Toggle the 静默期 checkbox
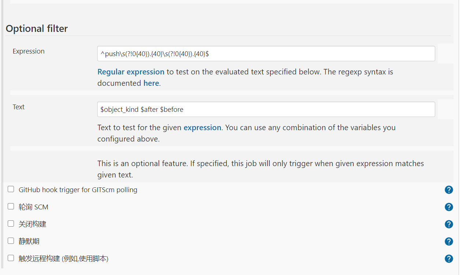 (11, 241)
